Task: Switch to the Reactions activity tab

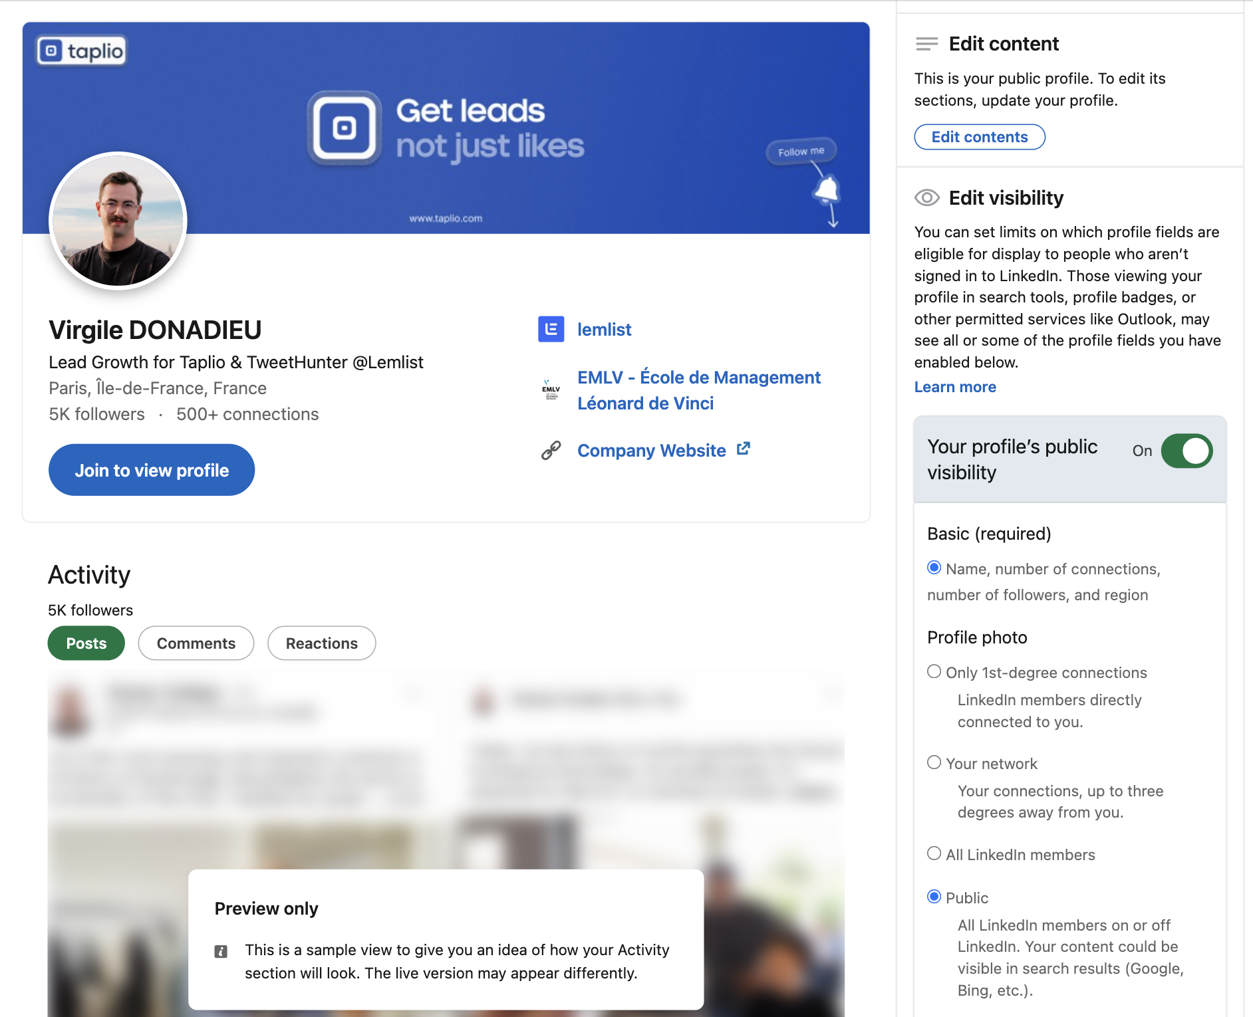Action: click(x=322, y=643)
